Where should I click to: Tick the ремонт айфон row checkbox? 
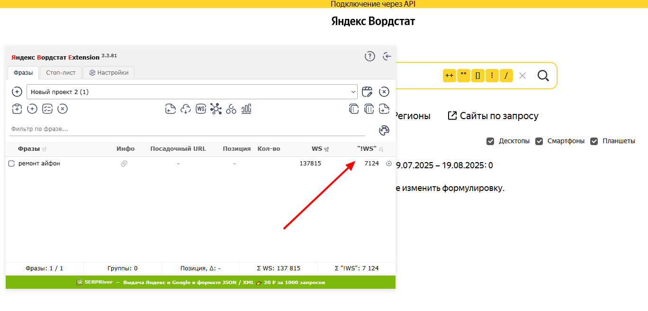click(x=12, y=164)
